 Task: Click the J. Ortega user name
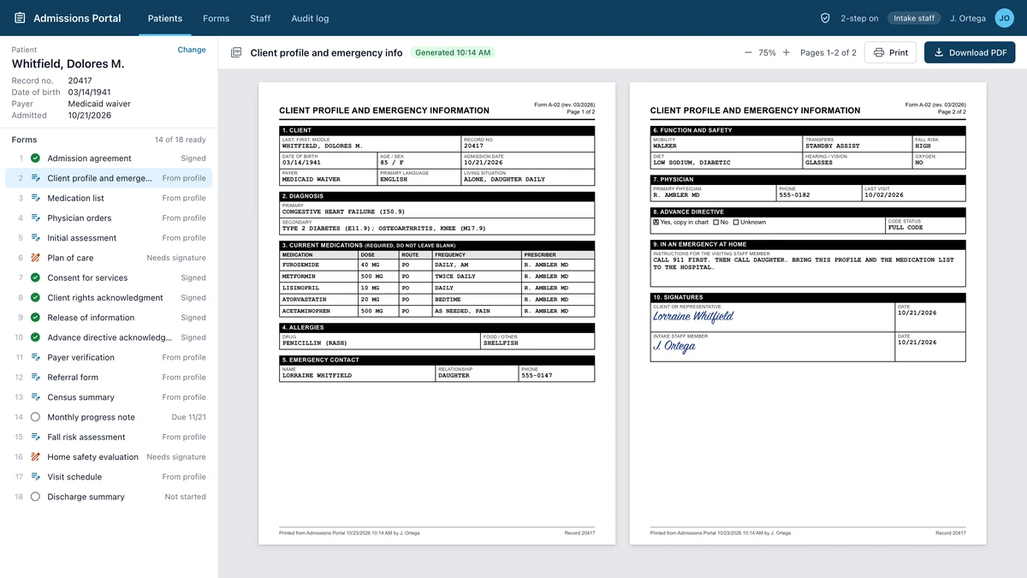click(969, 18)
